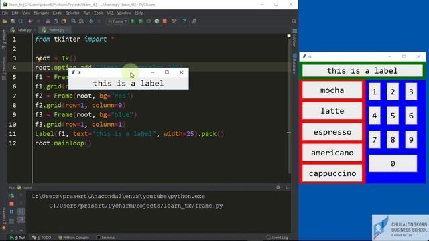Click the latte button in tk window

tap(332, 111)
